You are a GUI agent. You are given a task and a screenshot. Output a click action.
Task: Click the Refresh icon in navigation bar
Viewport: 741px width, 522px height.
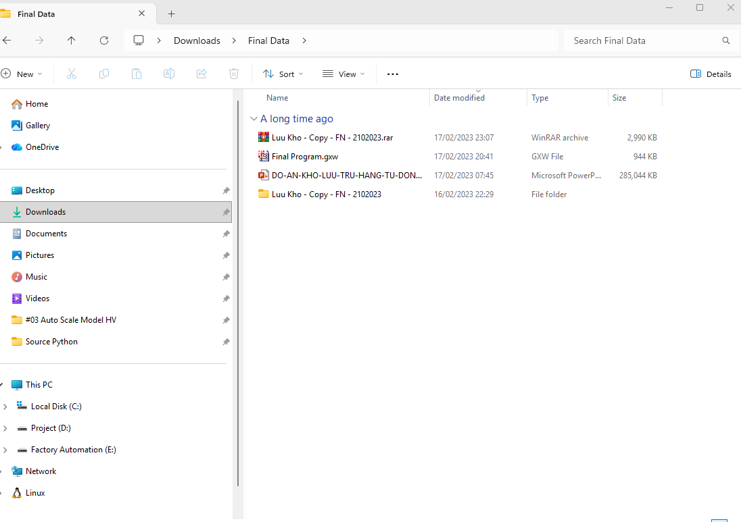point(104,41)
